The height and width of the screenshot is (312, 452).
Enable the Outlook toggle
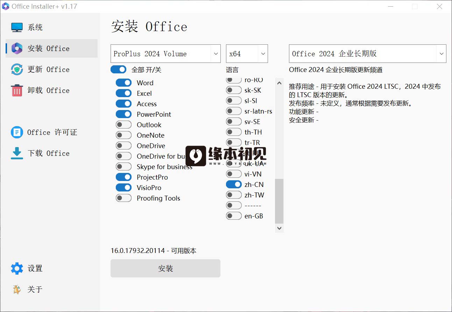(123, 125)
